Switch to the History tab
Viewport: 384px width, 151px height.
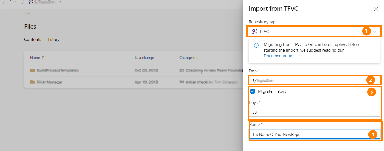point(53,39)
